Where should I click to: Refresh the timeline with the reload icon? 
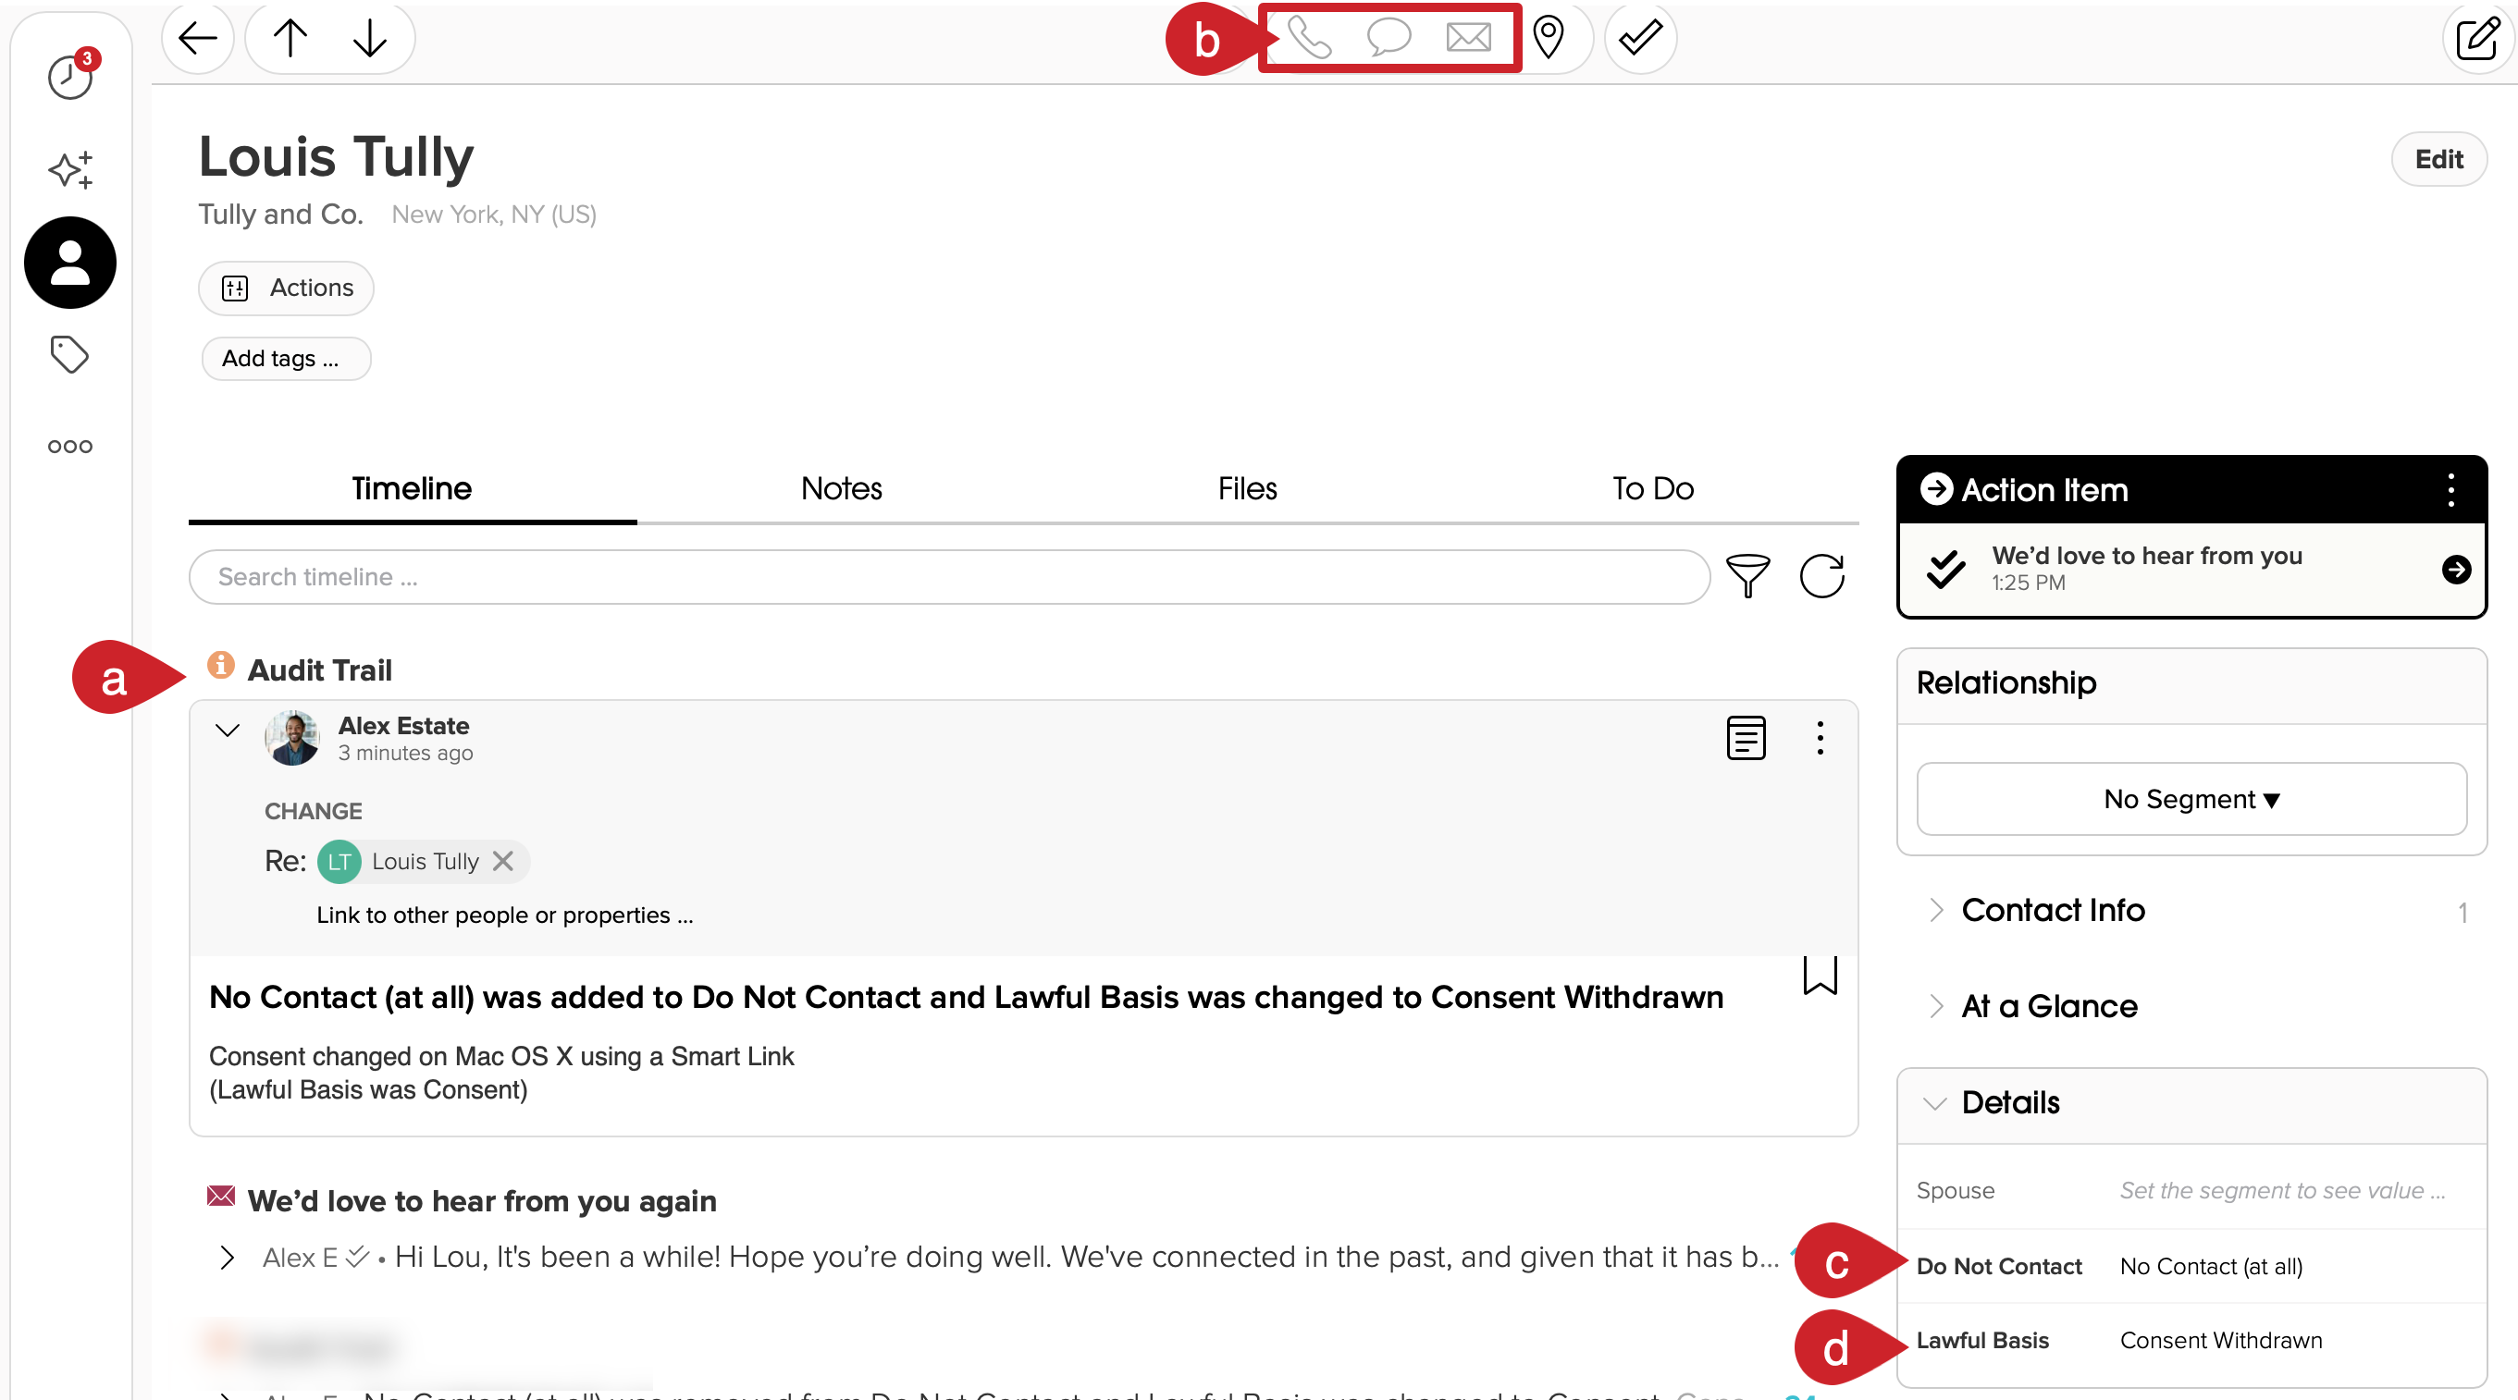(x=1821, y=576)
